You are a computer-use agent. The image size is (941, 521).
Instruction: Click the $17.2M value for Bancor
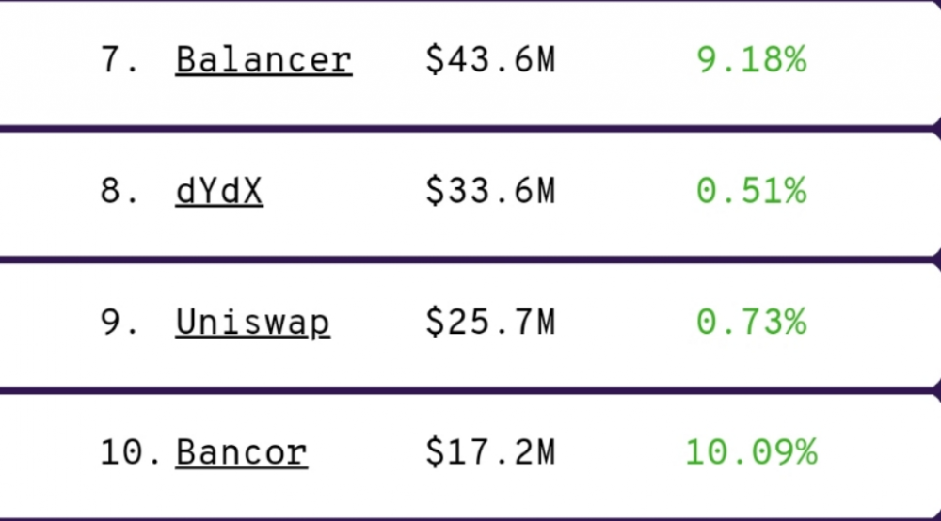490,452
